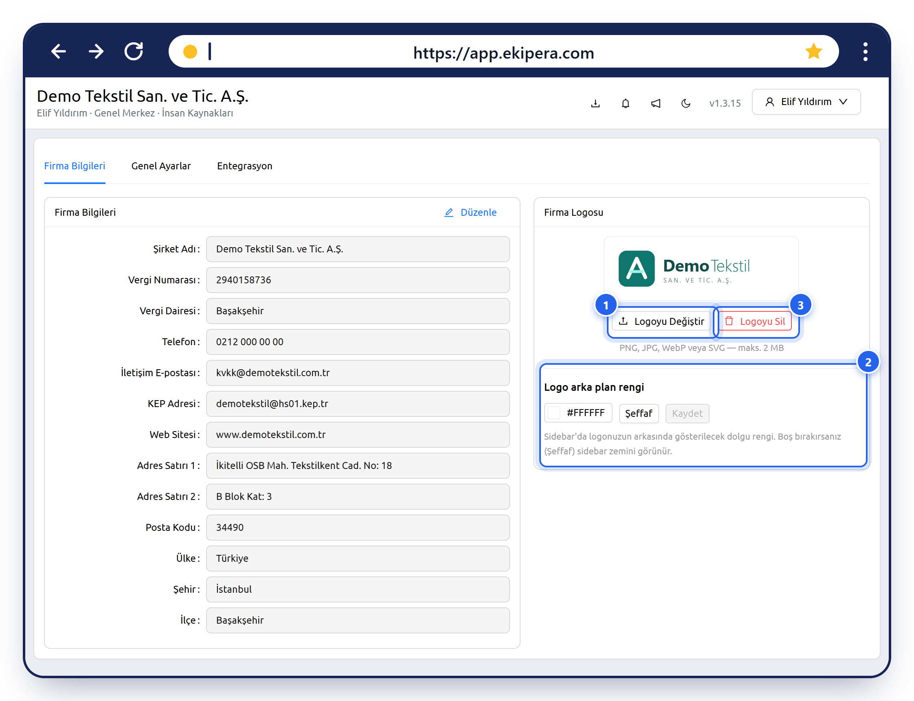Screen dimensions: 914x701
Task: Click the Adres Satırı 1 field
Action: pyautogui.click(x=358, y=465)
